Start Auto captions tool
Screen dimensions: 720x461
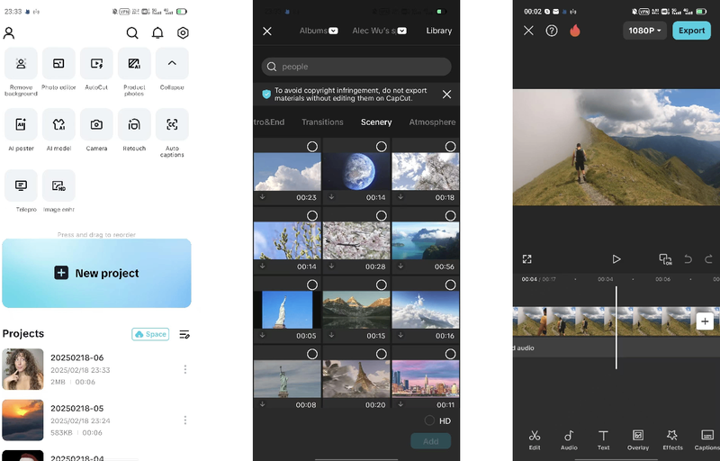[x=172, y=124]
